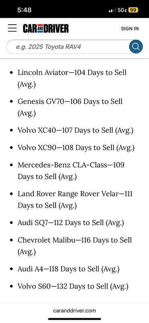Screen dimensions: 149x323
Task: Tap the 5G network indicator
Action: pos(122,10)
